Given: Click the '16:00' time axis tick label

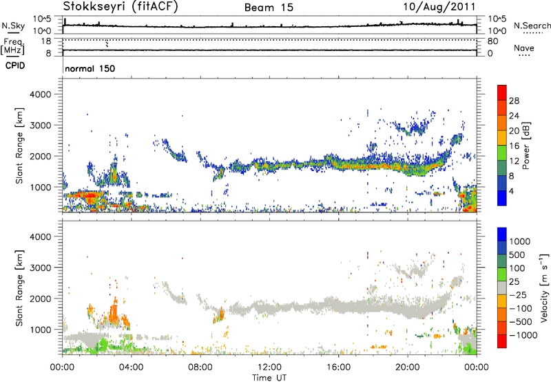Looking at the screenshot, I should tap(338, 368).
